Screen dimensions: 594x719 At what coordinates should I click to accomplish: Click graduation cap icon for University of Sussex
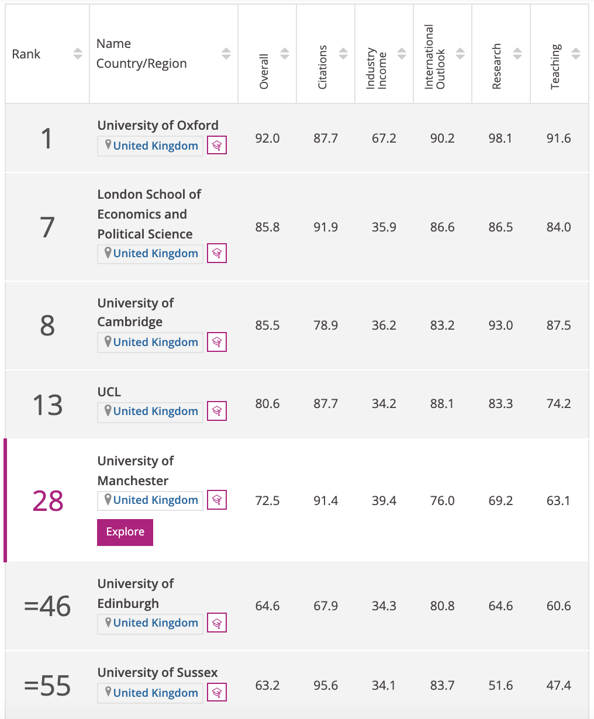pyautogui.click(x=217, y=693)
